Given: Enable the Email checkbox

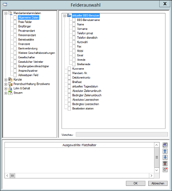Looking at the screenshot, I should (x=74, y=56).
